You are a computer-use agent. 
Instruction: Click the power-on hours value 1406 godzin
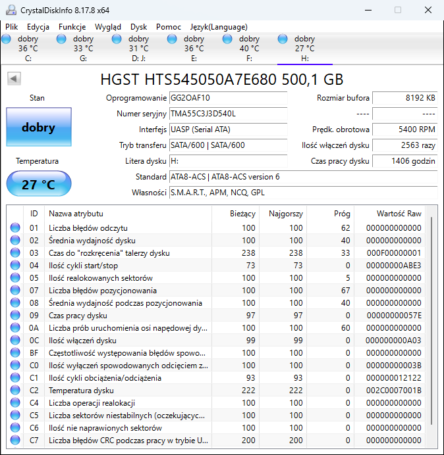coord(405,160)
